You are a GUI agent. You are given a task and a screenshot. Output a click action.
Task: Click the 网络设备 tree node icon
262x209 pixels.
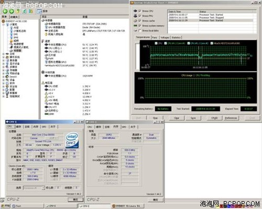[x=7, y=73]
